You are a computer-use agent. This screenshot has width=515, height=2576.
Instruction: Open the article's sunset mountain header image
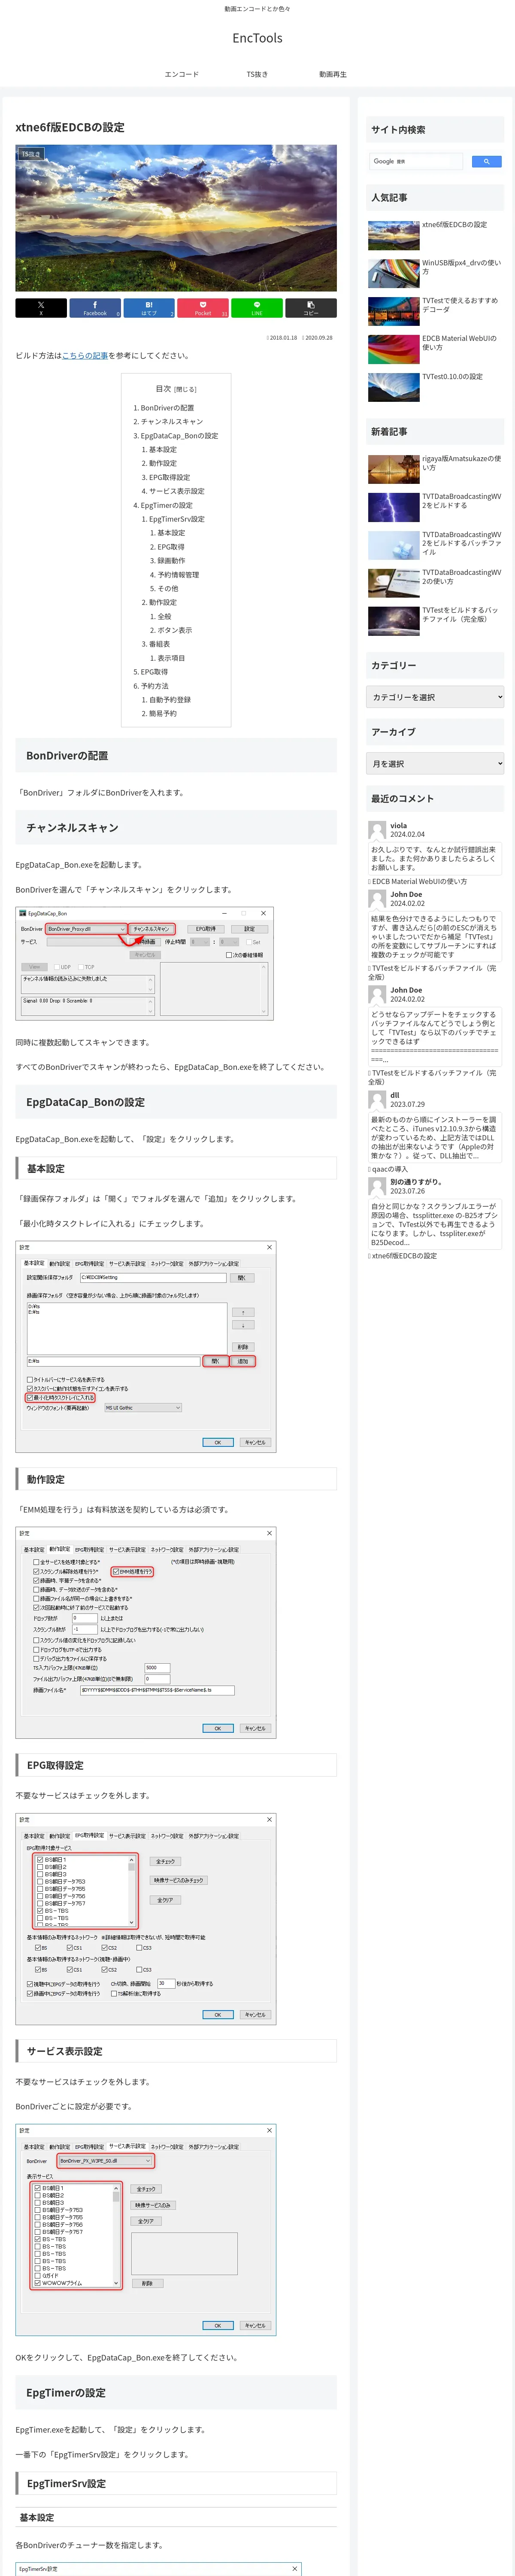coord(176,218)
